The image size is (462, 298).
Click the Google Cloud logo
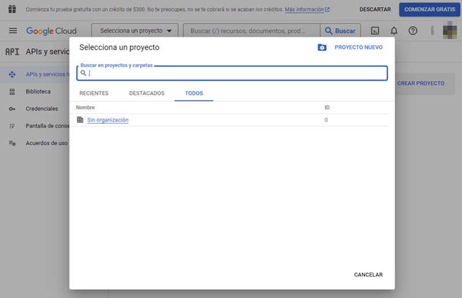click(x=51, y=31)
